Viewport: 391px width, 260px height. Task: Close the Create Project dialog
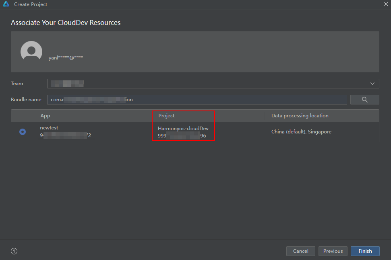pos(386,4)
